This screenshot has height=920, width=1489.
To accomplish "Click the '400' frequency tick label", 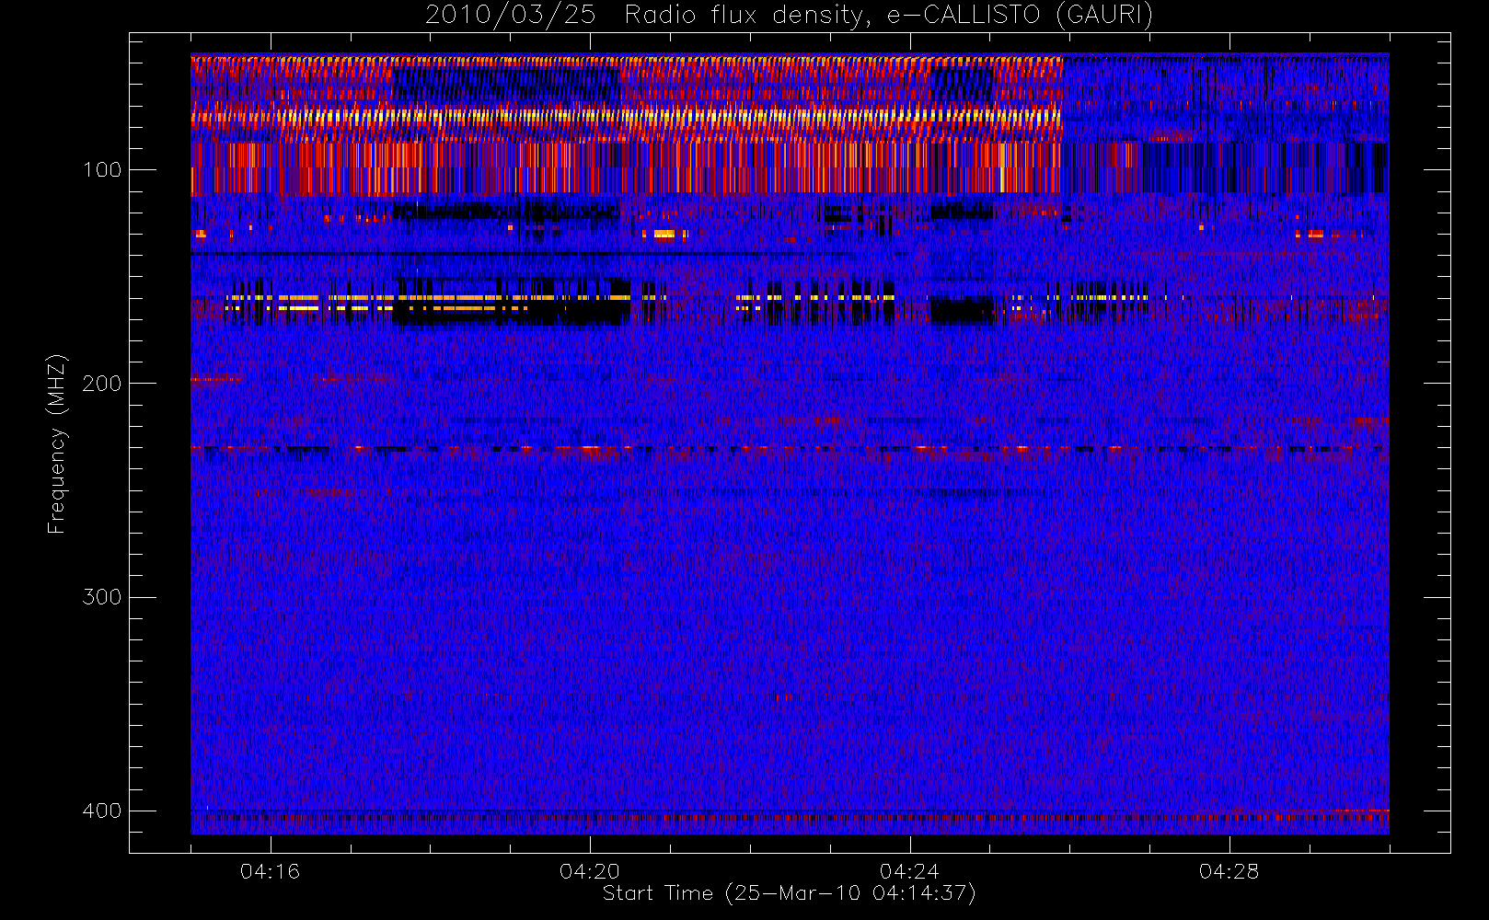I will pyautogui.click(x=101, y=811).
